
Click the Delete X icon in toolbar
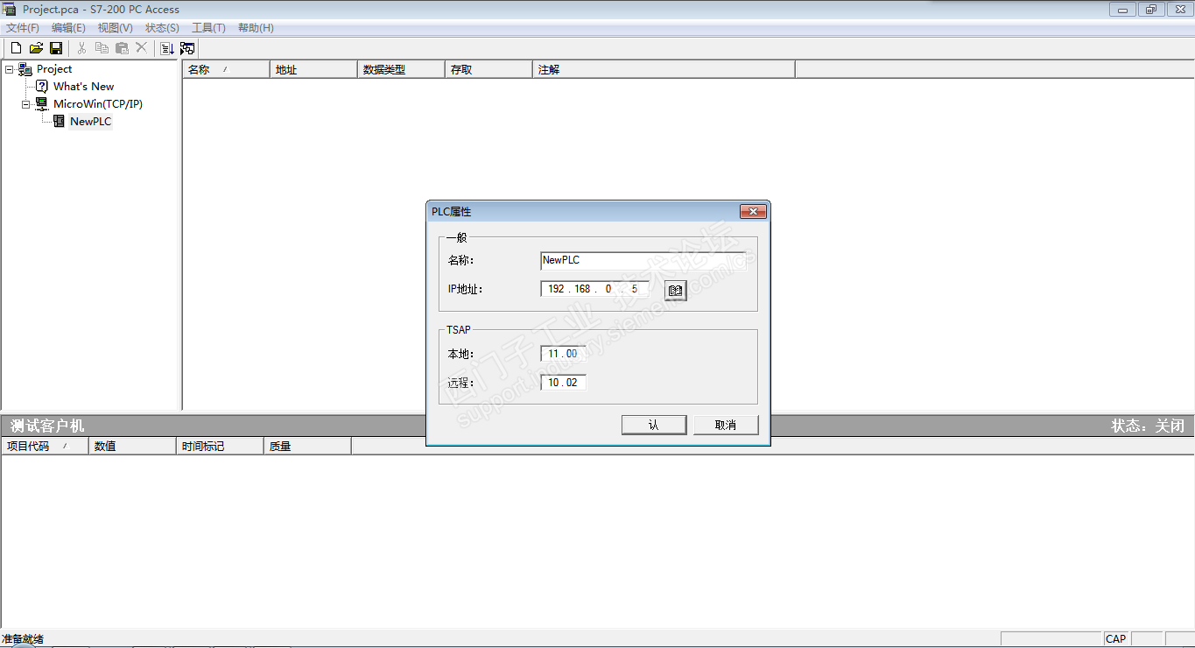click(141, 48)
